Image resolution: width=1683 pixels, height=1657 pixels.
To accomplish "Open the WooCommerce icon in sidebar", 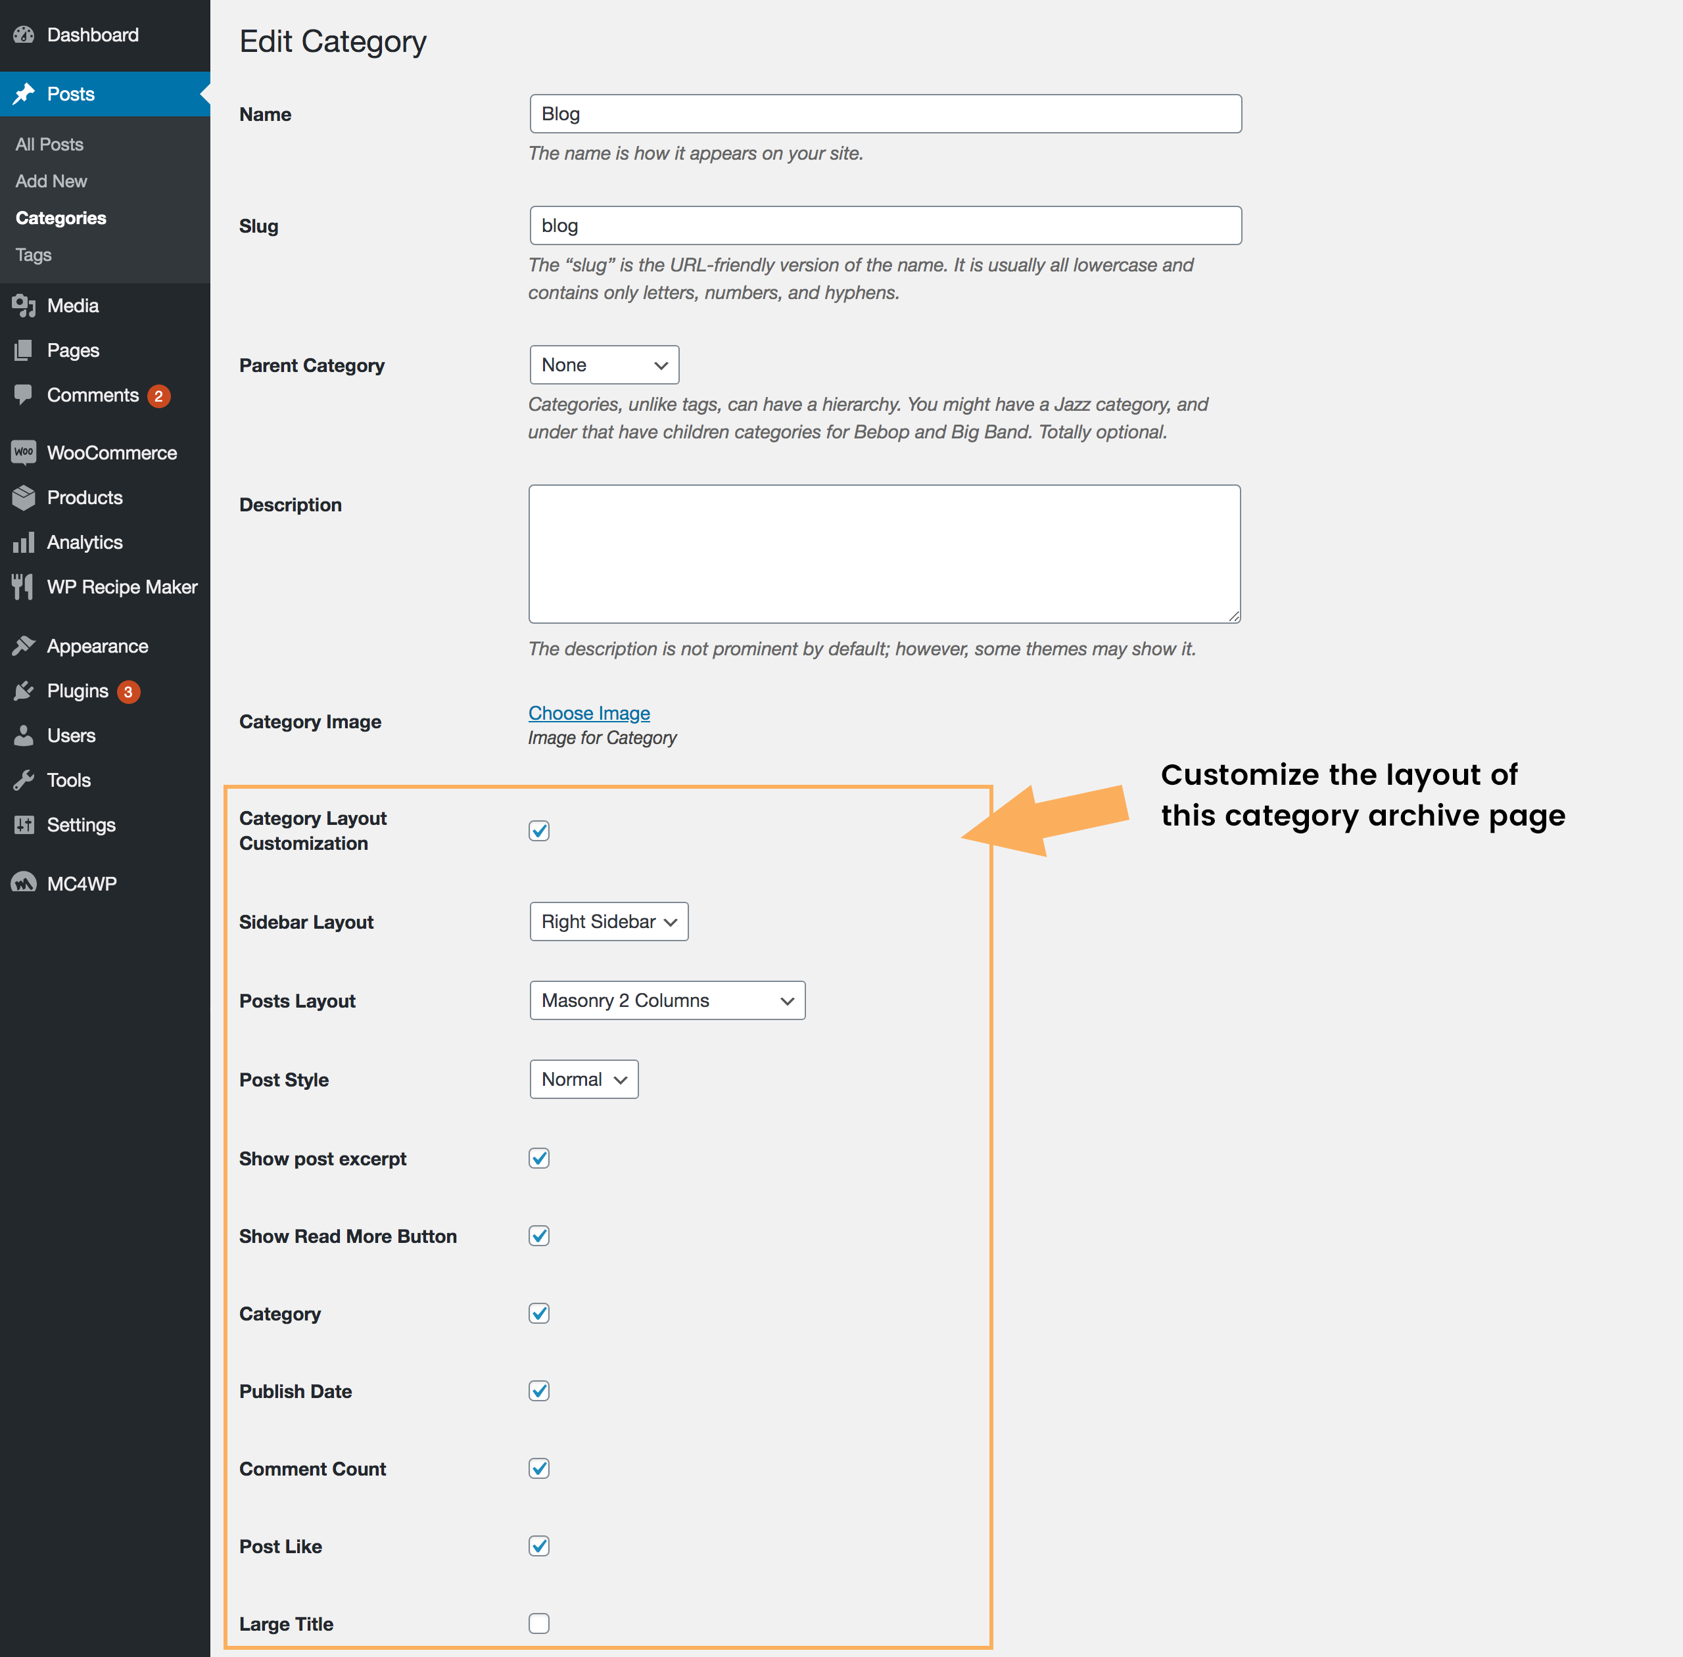I will [x=24, y=453].
